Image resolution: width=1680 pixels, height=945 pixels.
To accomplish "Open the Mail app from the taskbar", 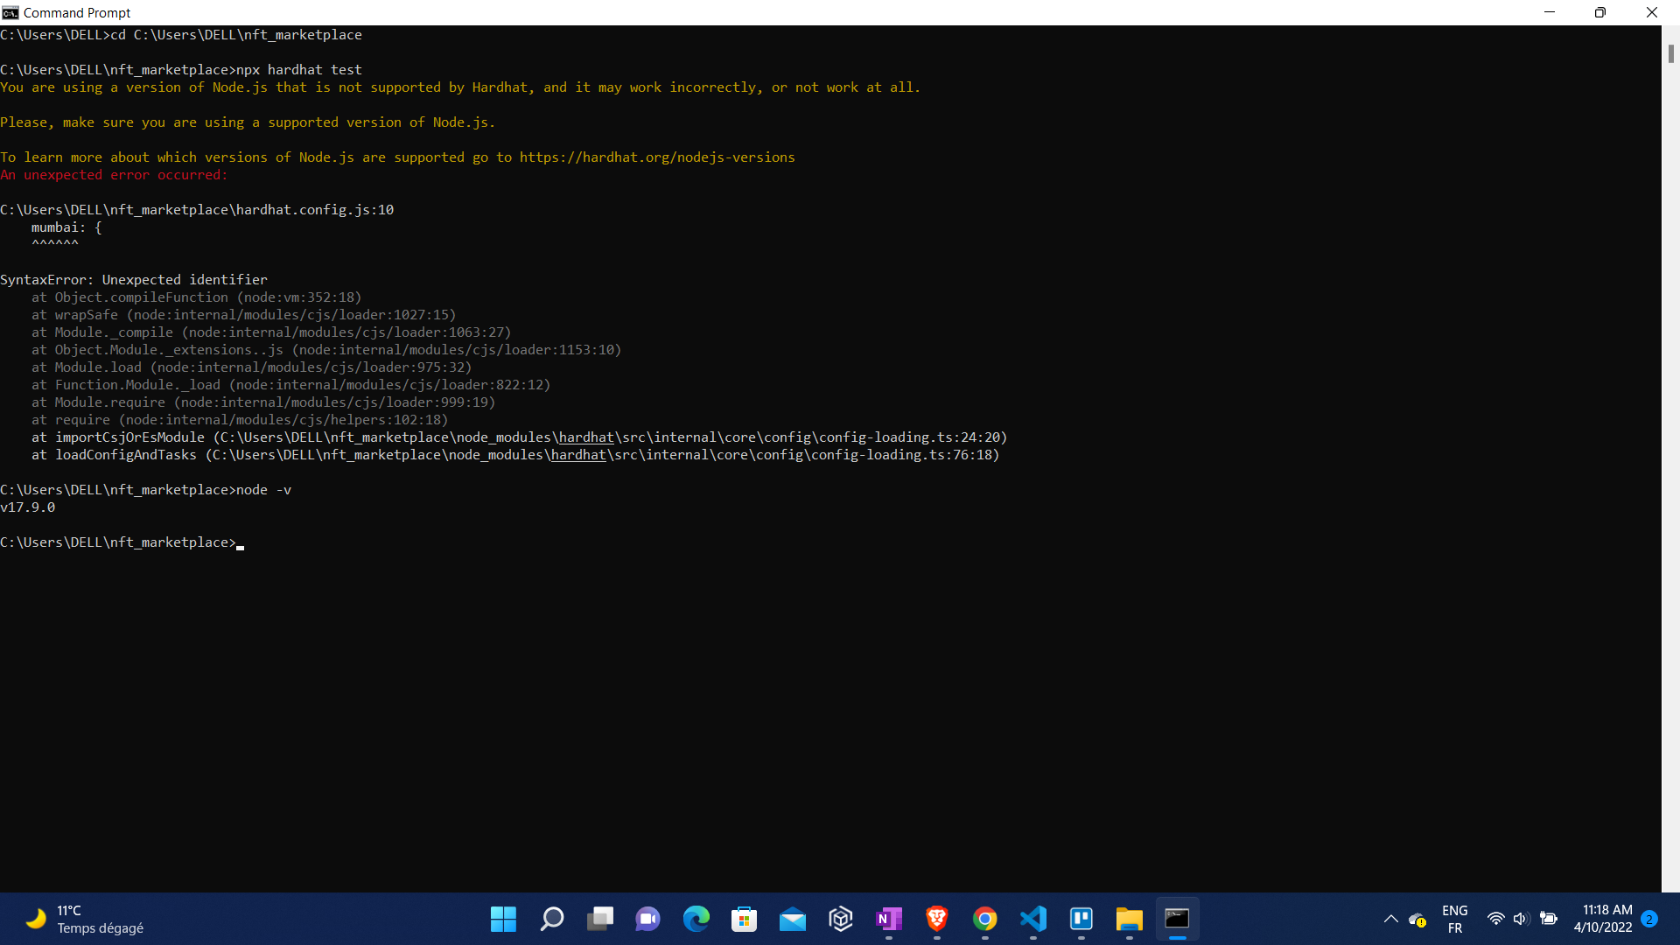I will click(792, 919).
